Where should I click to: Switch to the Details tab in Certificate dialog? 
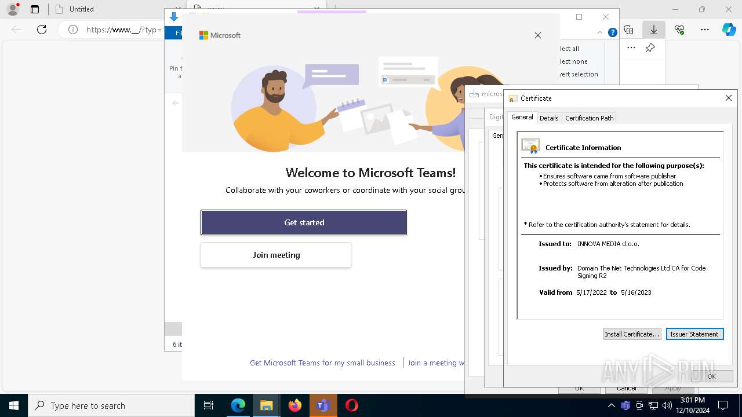tap(549, 118)
